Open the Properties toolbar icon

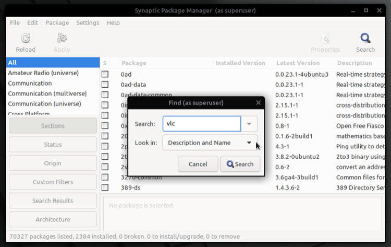click(325, 38)
